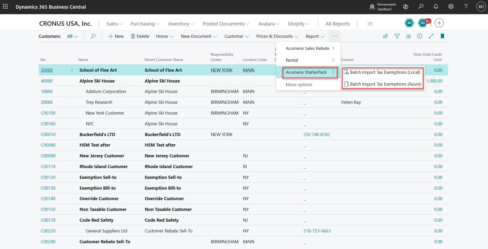
Task: Sort by the Name column header
Action: pos(83,60)
